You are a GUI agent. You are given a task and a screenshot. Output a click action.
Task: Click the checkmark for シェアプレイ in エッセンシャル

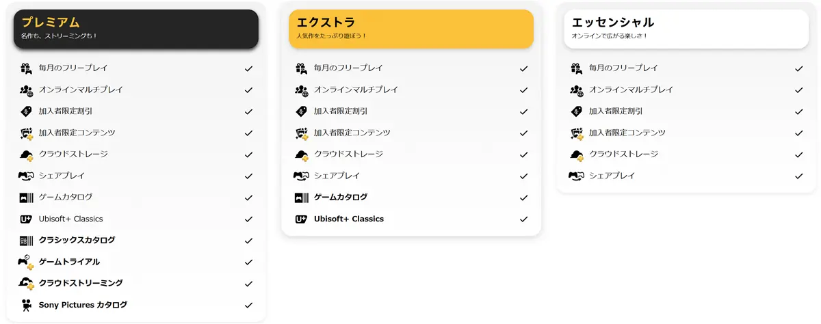pyautogui.click(x=798, y=176)
